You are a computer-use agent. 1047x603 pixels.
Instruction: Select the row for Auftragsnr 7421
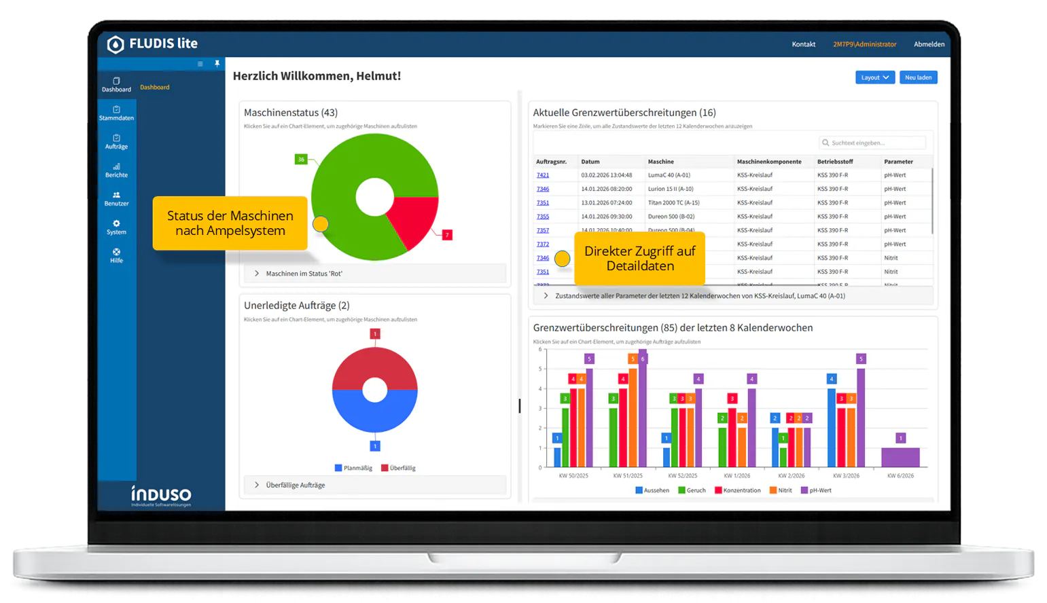click(x=679, y=175)
